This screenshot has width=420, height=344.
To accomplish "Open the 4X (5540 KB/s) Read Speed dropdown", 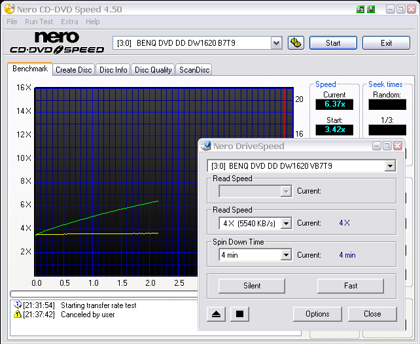I will point(285,223).
